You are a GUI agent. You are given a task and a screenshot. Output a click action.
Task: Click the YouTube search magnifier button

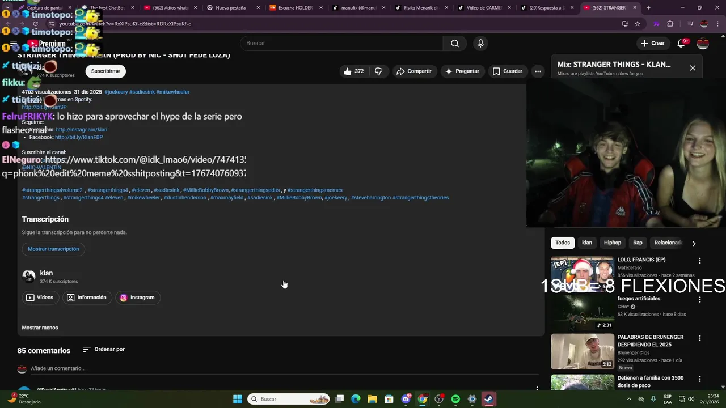pyautogui.click(x=455, y=44)
